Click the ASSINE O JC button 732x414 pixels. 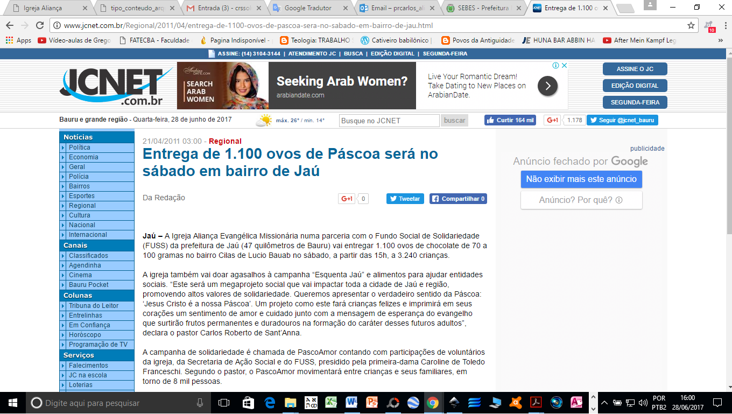(x=635, y=69)
